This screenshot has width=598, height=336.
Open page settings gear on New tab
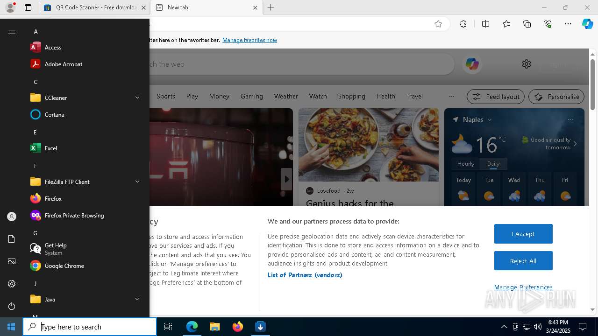point(527,64)
